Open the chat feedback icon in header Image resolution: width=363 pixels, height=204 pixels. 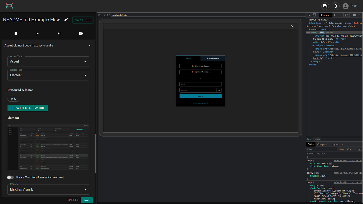point(325,6)
